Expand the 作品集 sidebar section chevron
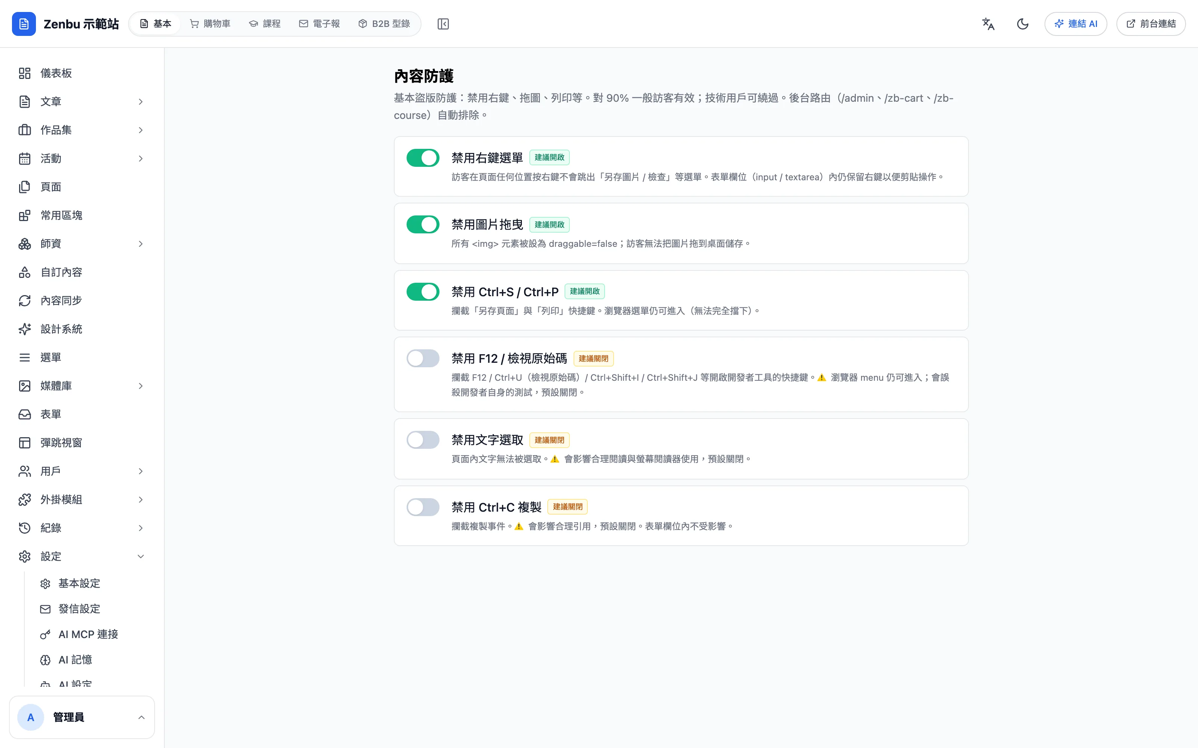Viewport: 1198px width, 748px height. click(141, 130)
